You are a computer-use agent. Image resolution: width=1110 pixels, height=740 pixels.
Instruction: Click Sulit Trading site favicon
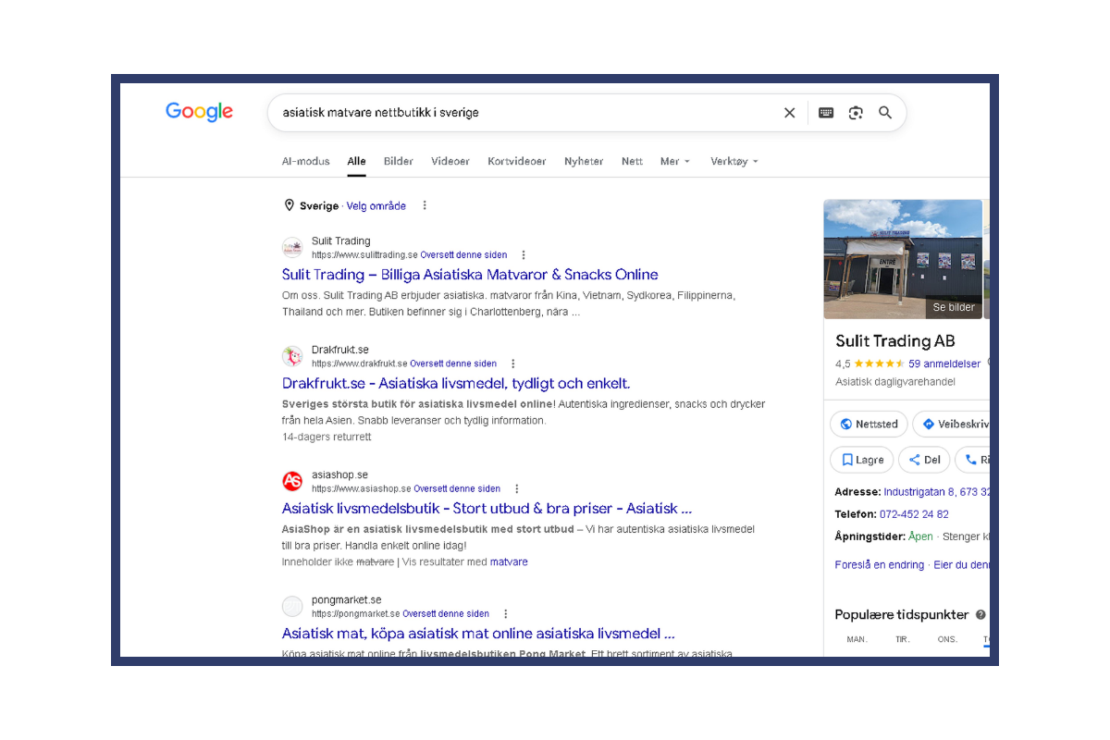292,247
